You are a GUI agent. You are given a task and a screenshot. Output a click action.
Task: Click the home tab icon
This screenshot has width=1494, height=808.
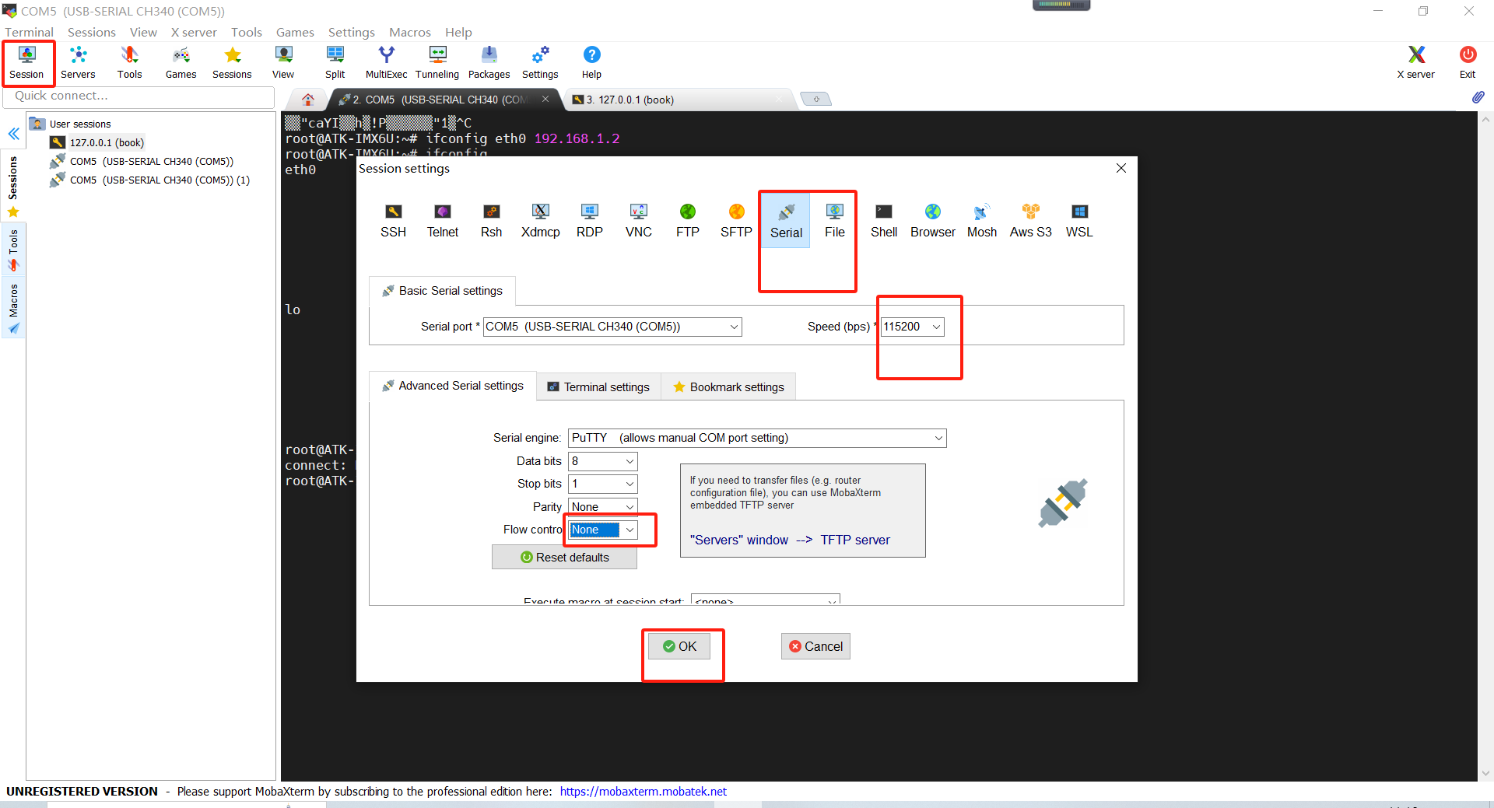[x=308, y=100]
